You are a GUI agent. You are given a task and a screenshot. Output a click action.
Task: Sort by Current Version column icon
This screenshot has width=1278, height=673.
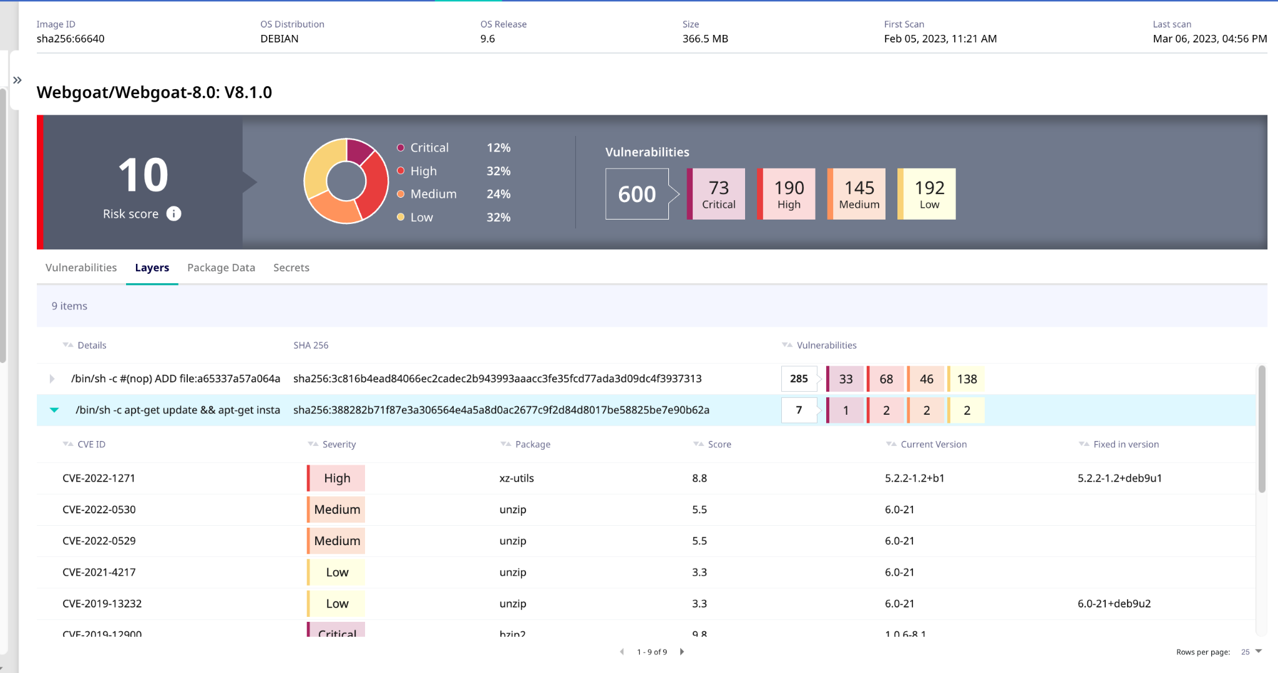[891, 444]
